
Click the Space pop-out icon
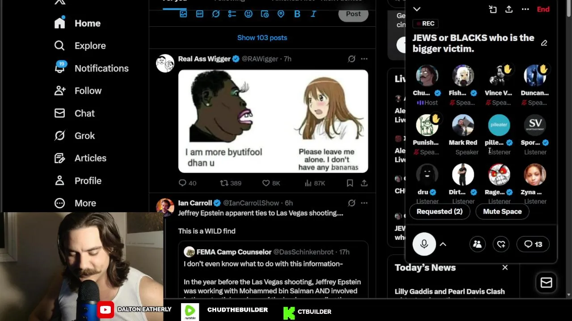[493, 9]
